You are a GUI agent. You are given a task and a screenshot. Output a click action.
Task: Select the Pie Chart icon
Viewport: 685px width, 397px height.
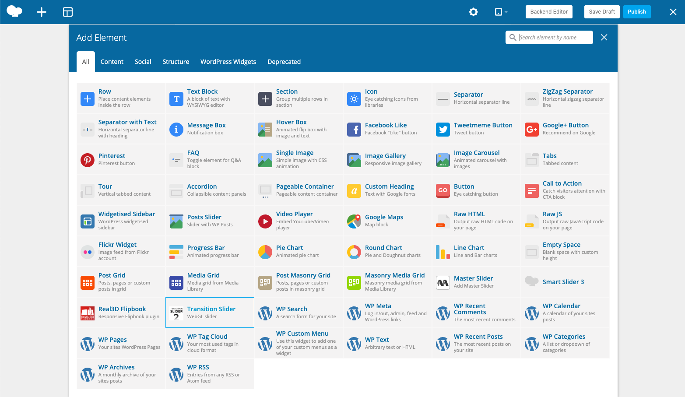point(265,252)
